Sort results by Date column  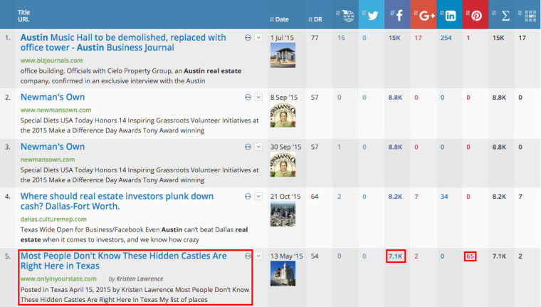[x=279, y=19]
